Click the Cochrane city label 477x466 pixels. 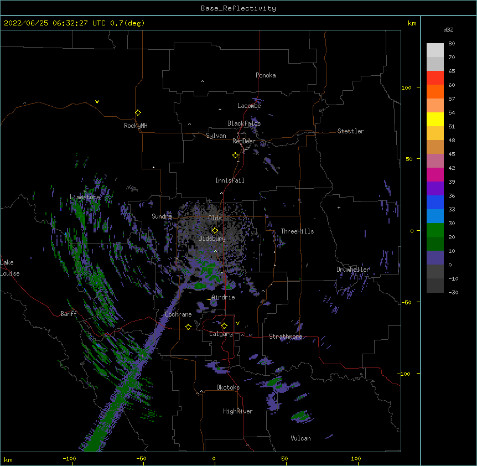click(x=178, y=314)
